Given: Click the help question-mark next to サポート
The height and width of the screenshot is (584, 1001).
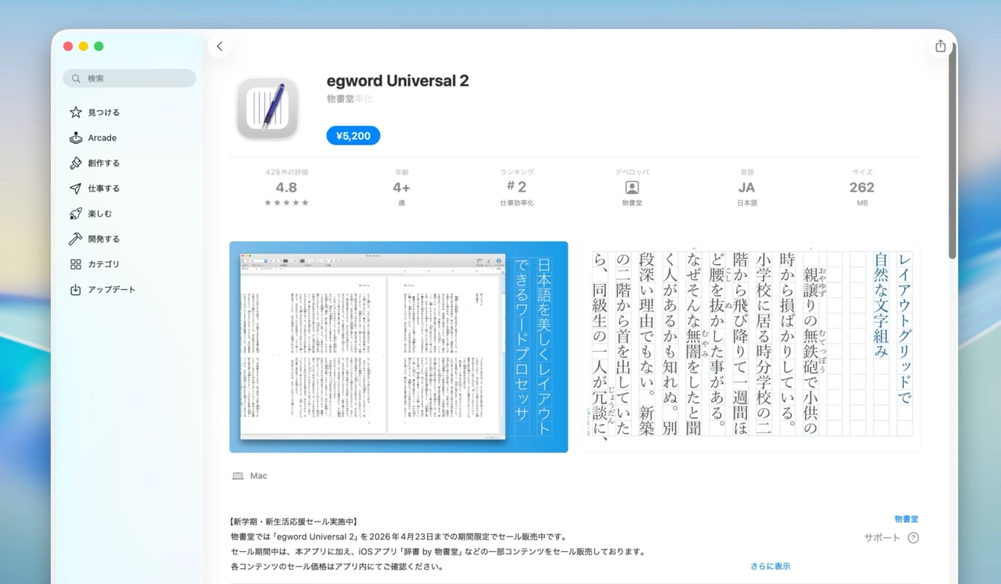Looking at the screenshot, I should coord(913,538).
